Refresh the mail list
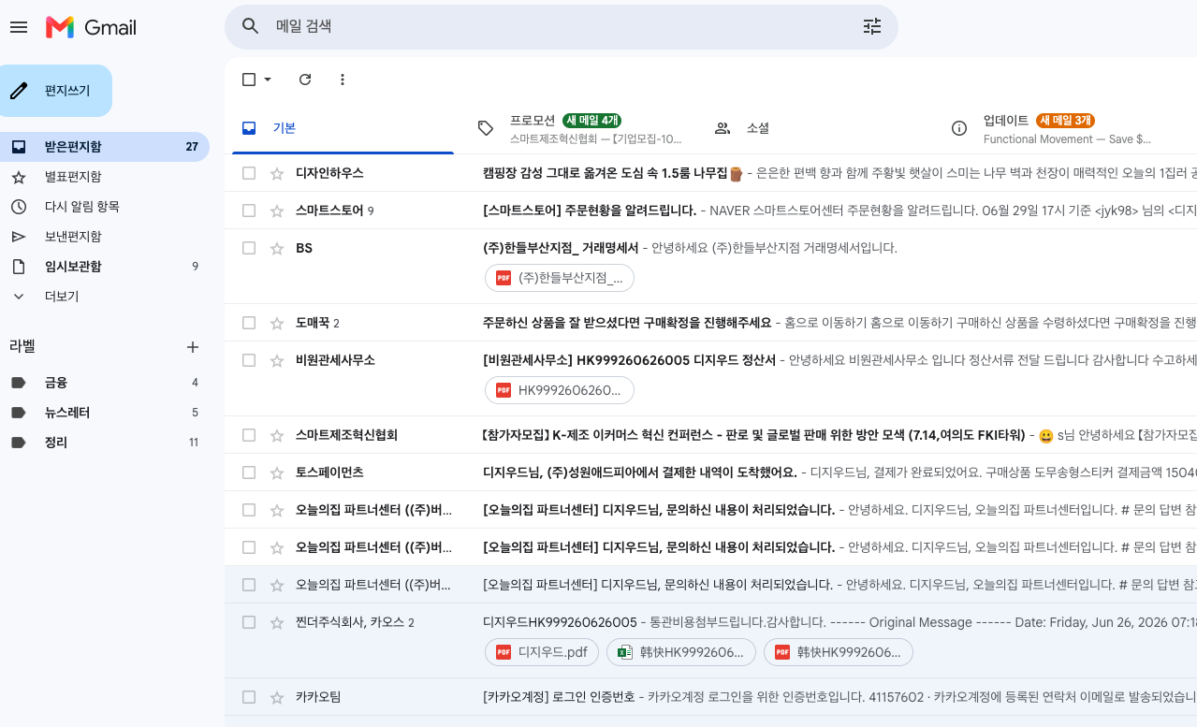 point(305,80)
